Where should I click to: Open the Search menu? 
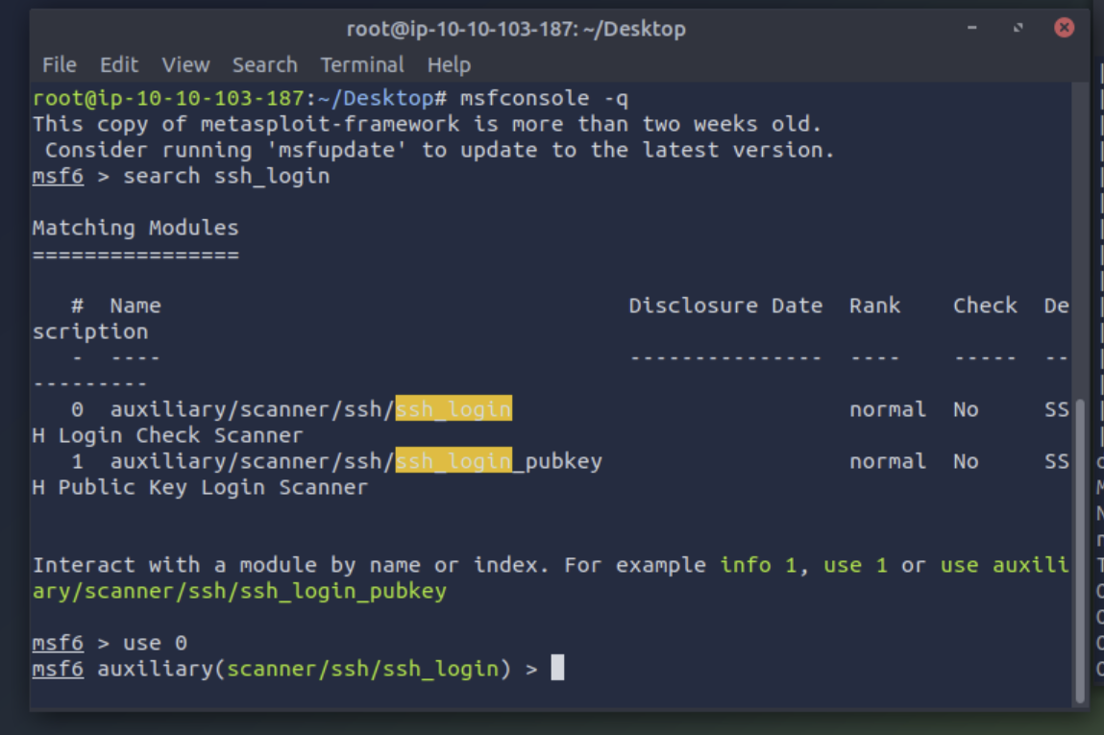264,64
